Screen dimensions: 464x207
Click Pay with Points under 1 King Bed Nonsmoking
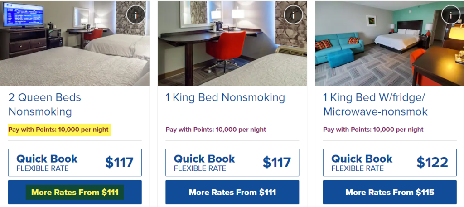tap(216, 130)
